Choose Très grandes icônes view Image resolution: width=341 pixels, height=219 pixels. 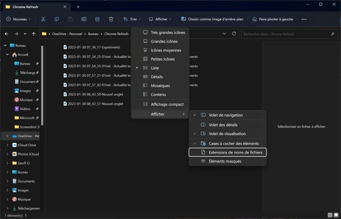[x=160, y=33]
